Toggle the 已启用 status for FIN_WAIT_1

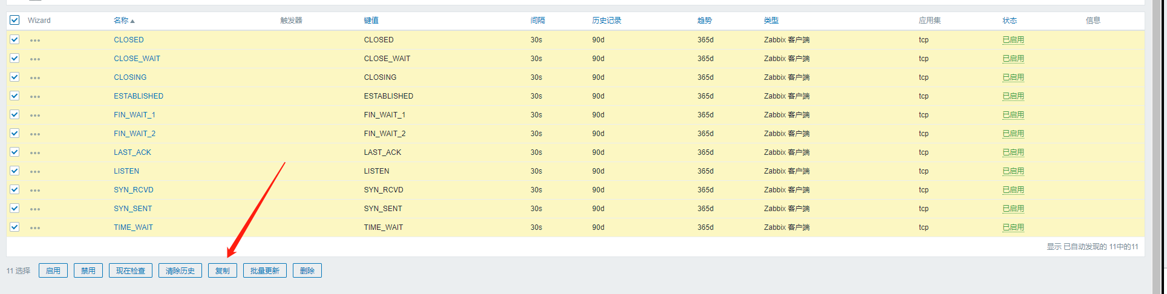coord(1013,115)
